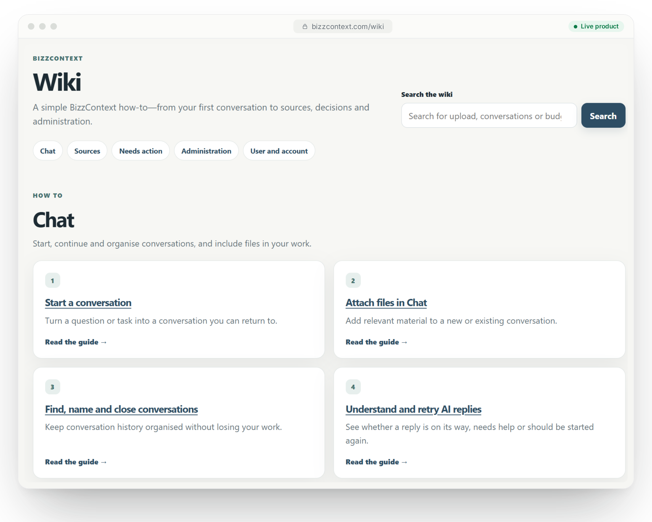Click the number 4 badge on AI replies card

tap(353, 387)
